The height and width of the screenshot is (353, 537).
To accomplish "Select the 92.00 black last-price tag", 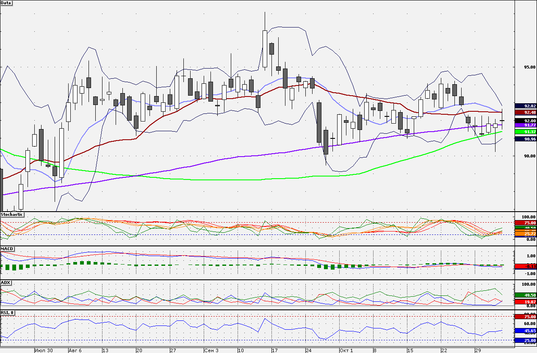I will click(526, 121).
